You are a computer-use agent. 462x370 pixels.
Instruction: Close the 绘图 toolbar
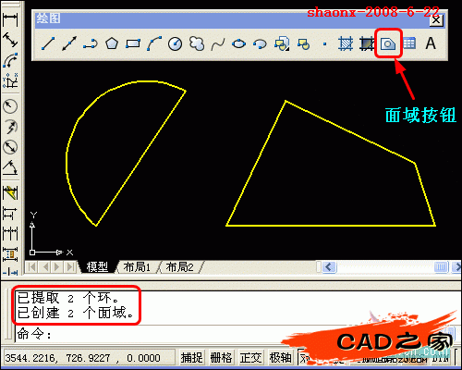pyautogui.click(x=436, y=20)
